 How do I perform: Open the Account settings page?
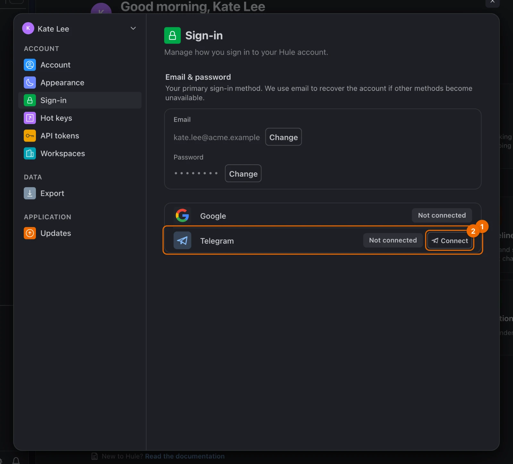tap(80, 65)
